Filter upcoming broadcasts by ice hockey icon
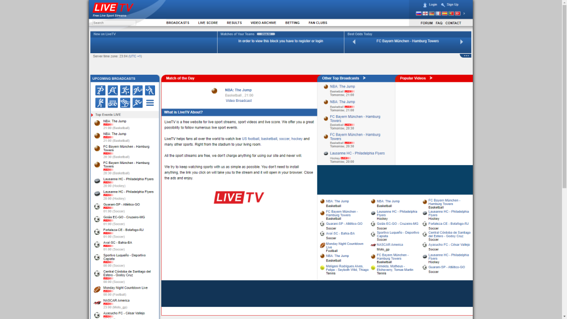The height and width of the screenshot is (319, 567). tap(112, 90)
